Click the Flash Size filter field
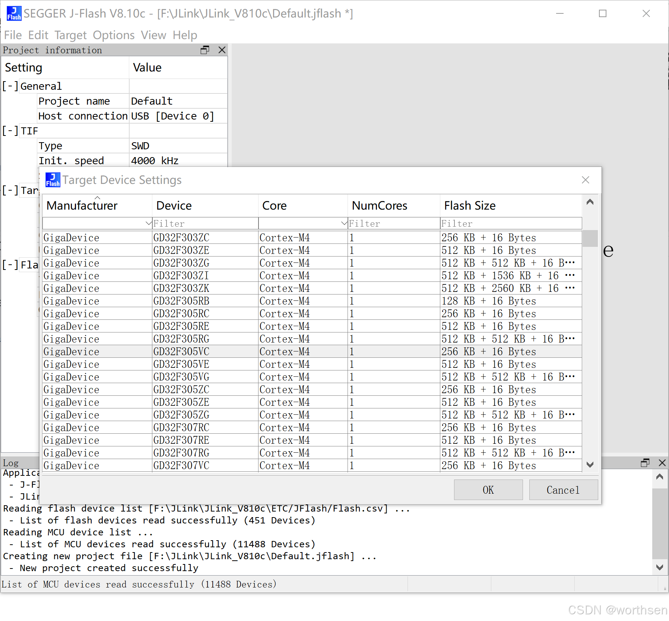669x621 pixels. 511,223
